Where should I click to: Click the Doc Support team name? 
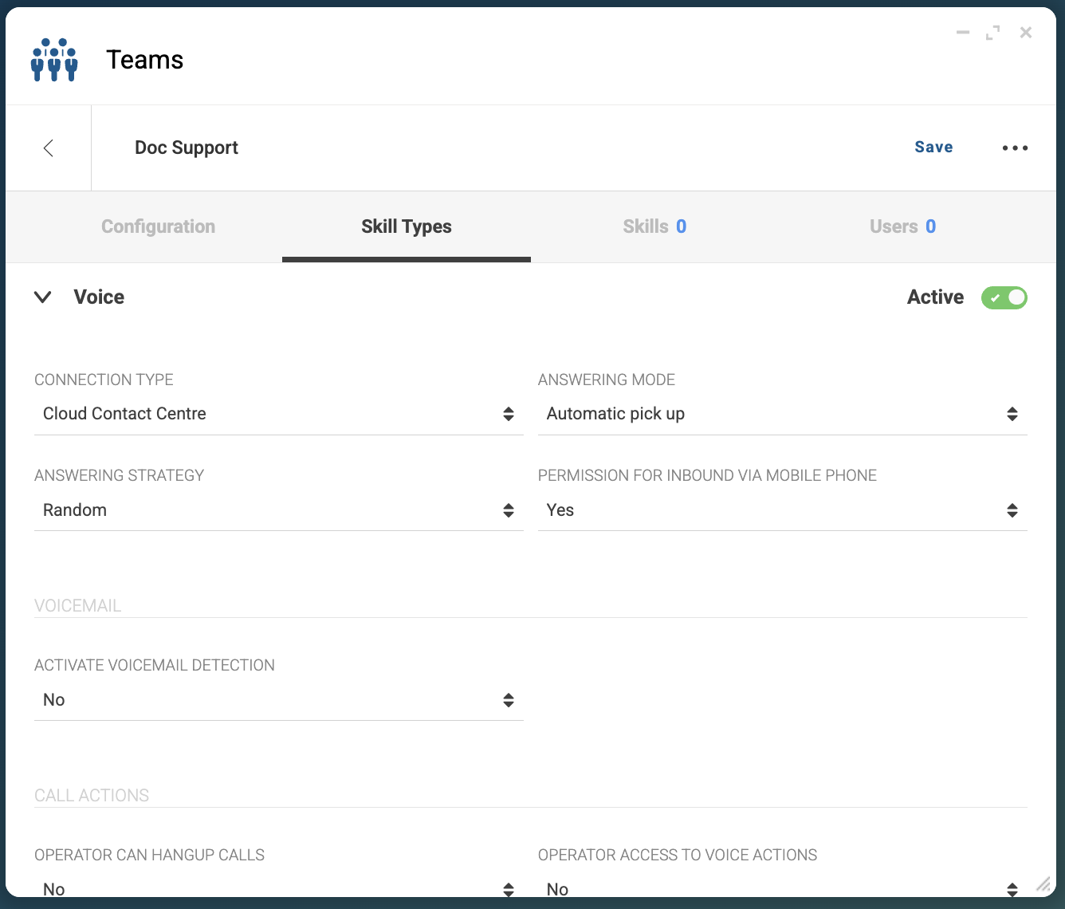point(187,148)
